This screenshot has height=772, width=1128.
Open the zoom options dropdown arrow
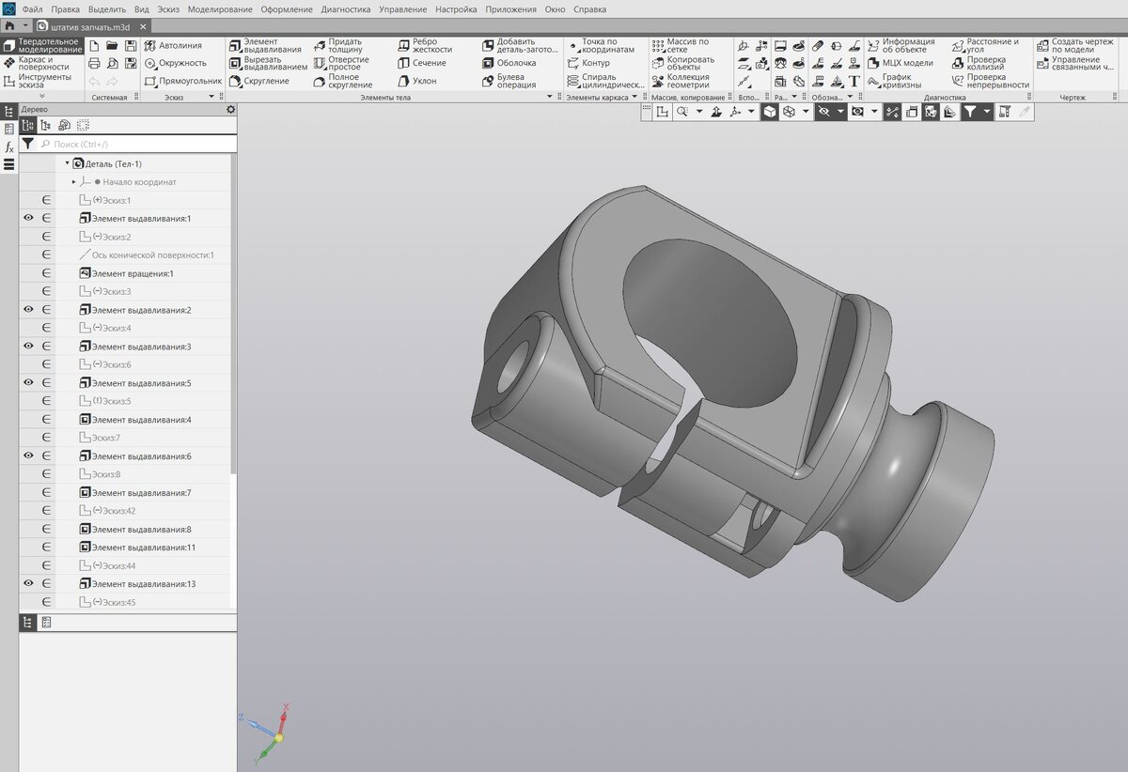698,112
